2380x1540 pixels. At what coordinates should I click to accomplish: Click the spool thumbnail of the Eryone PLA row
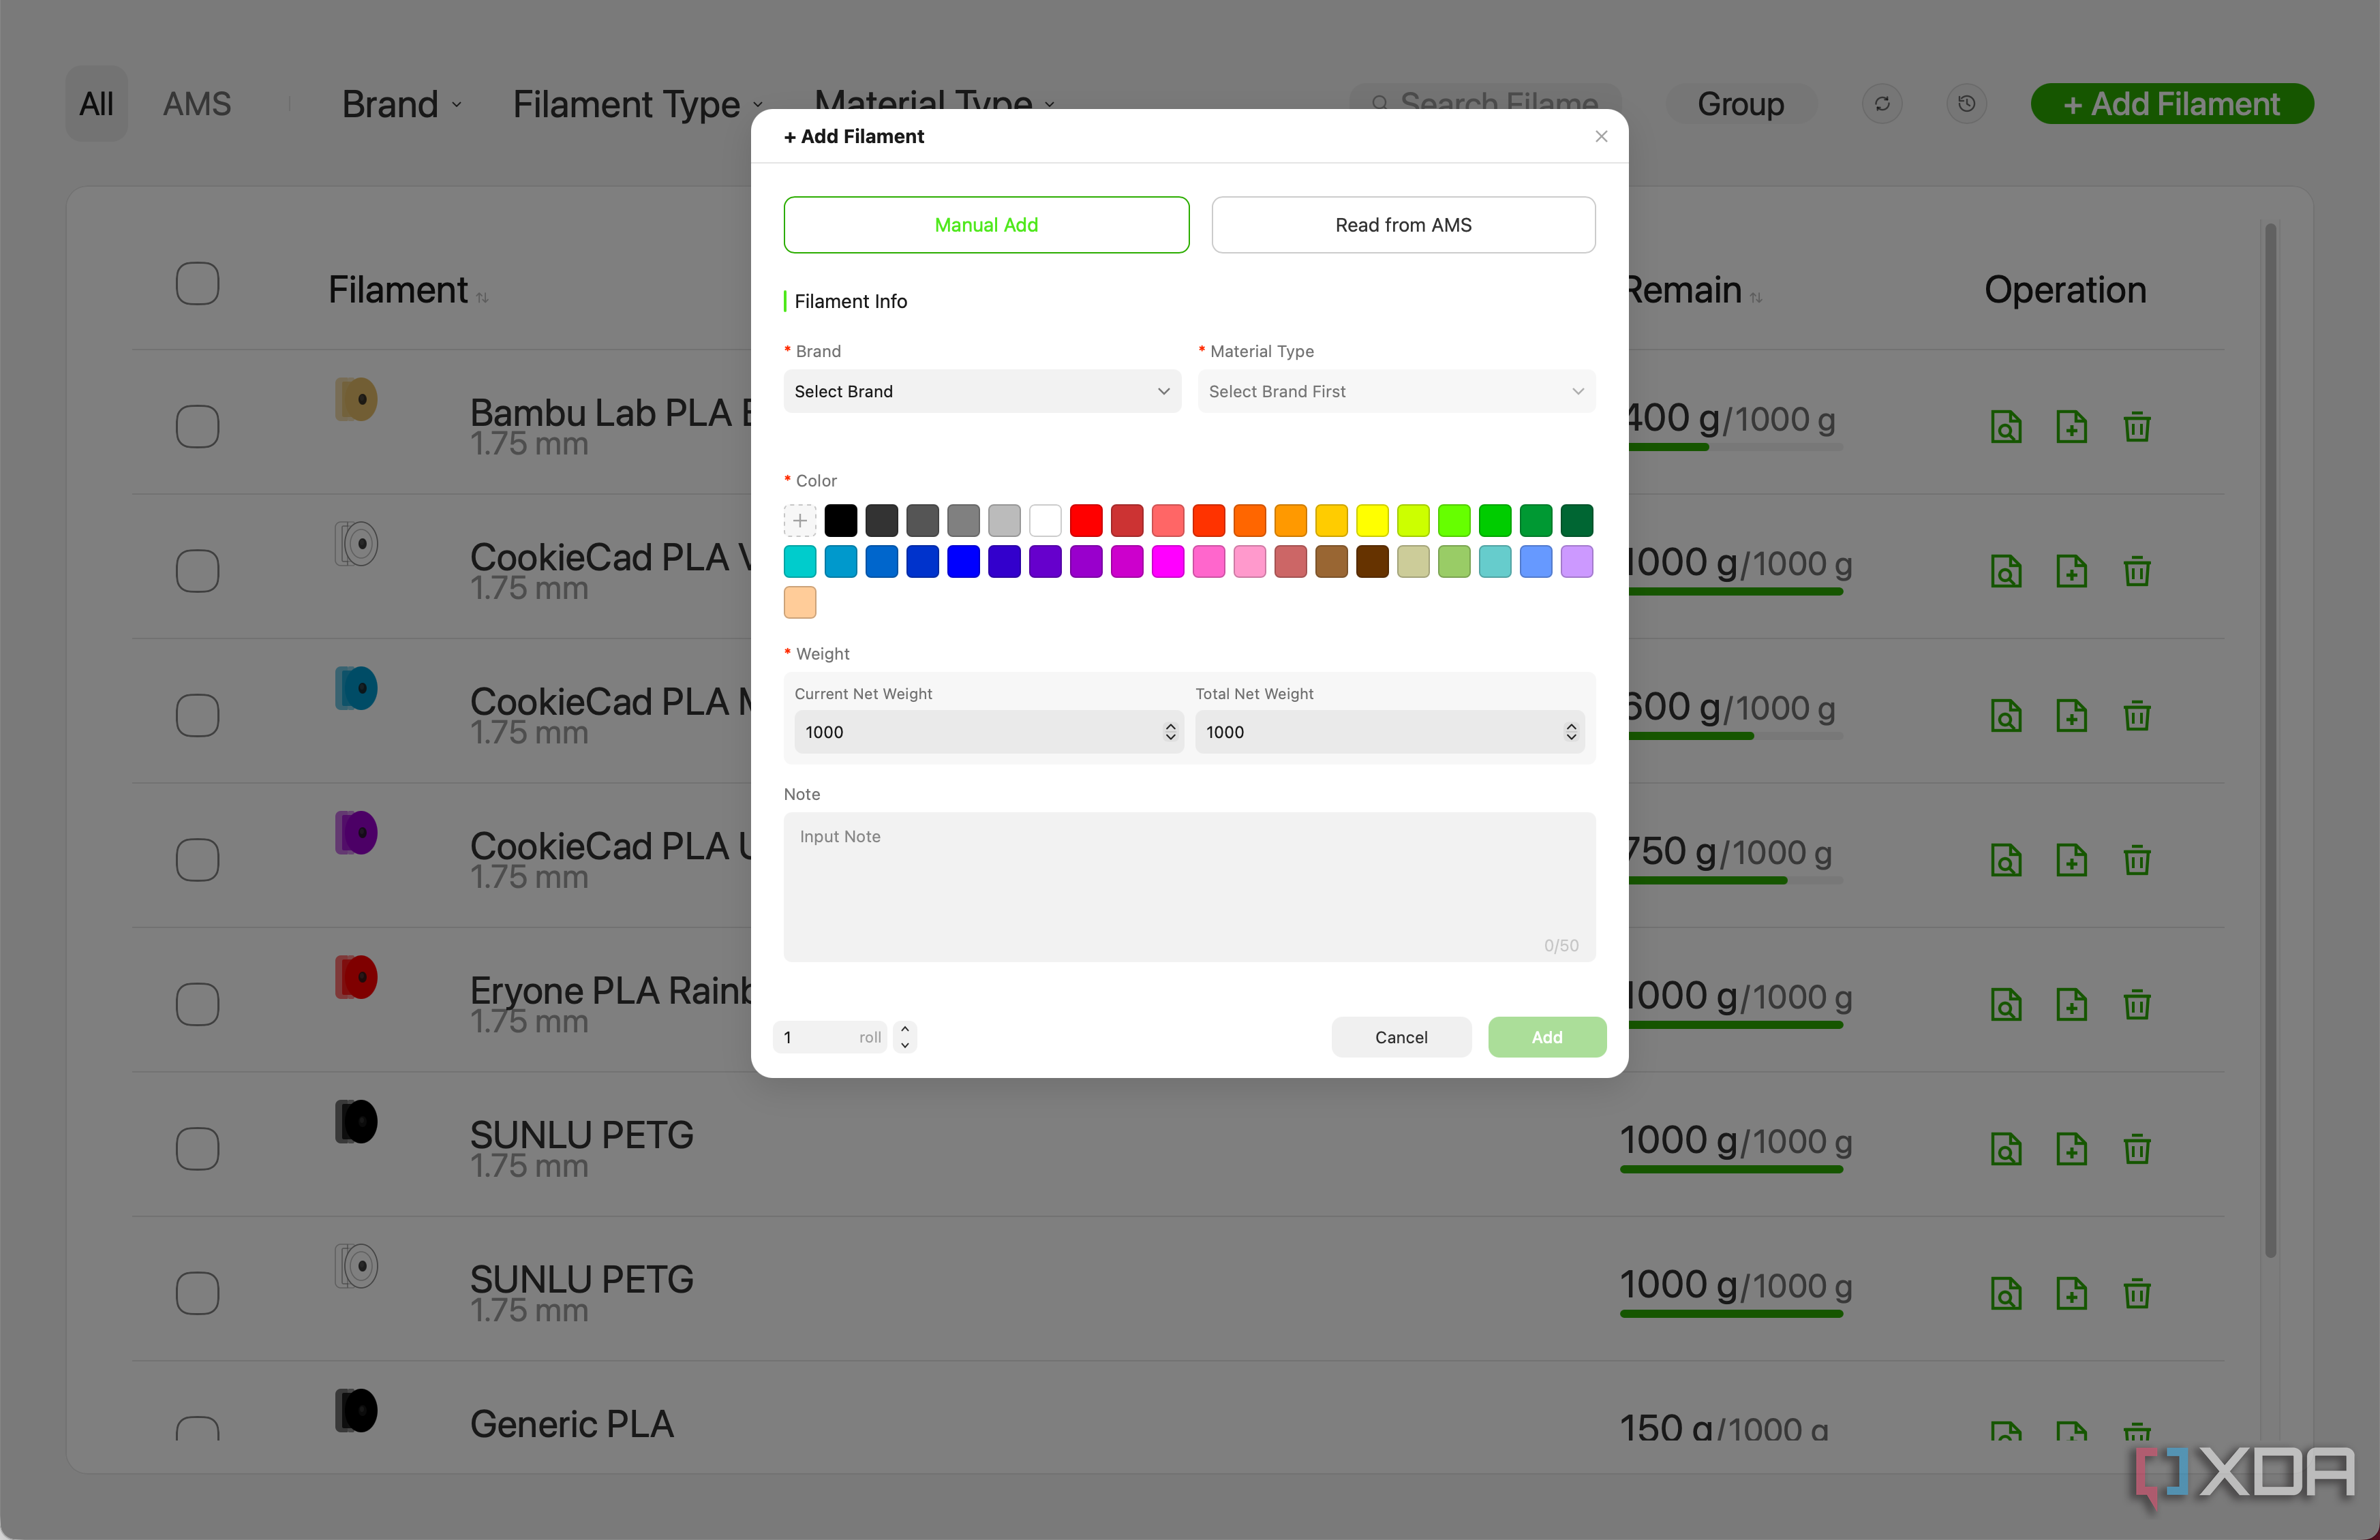click(356, 977)
